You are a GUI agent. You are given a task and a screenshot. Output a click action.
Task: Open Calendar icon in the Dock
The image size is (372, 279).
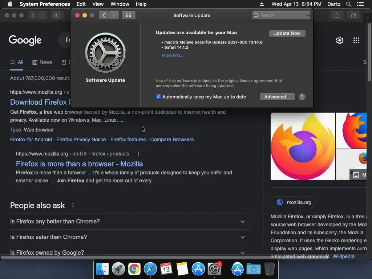(166, 269)
